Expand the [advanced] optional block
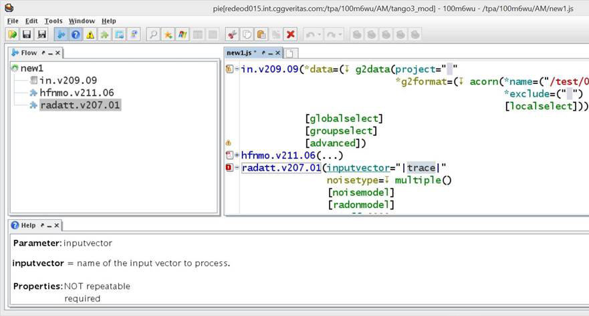This screenshot has height=316, width=589. click(332, 143)
